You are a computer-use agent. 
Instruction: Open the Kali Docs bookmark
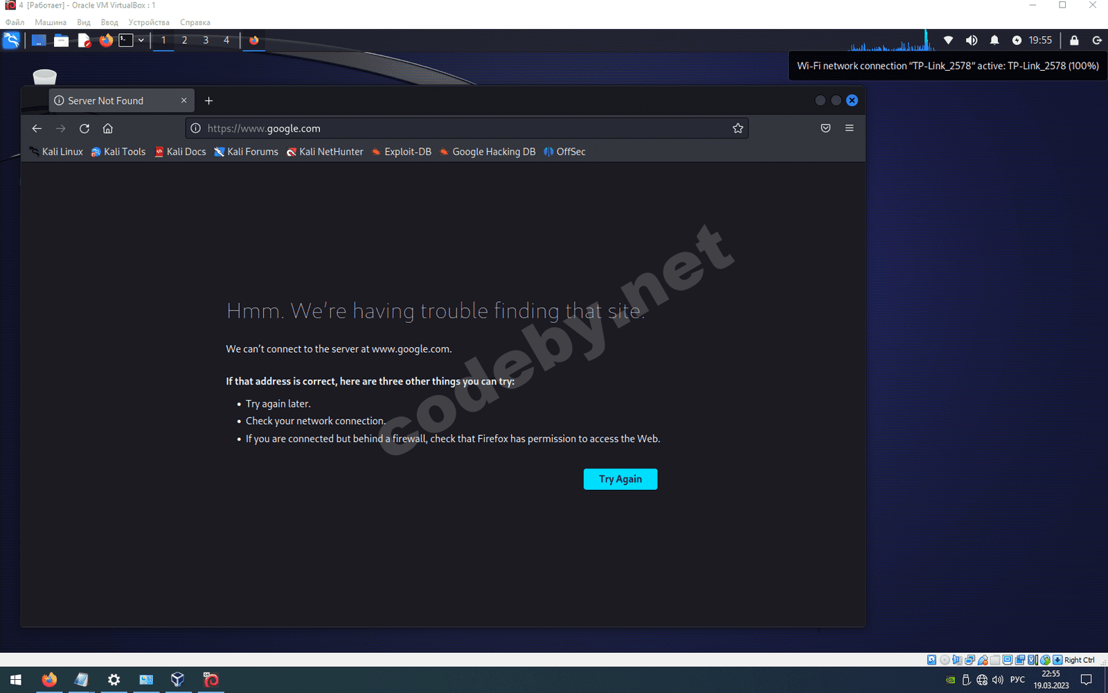click(181, 152)
